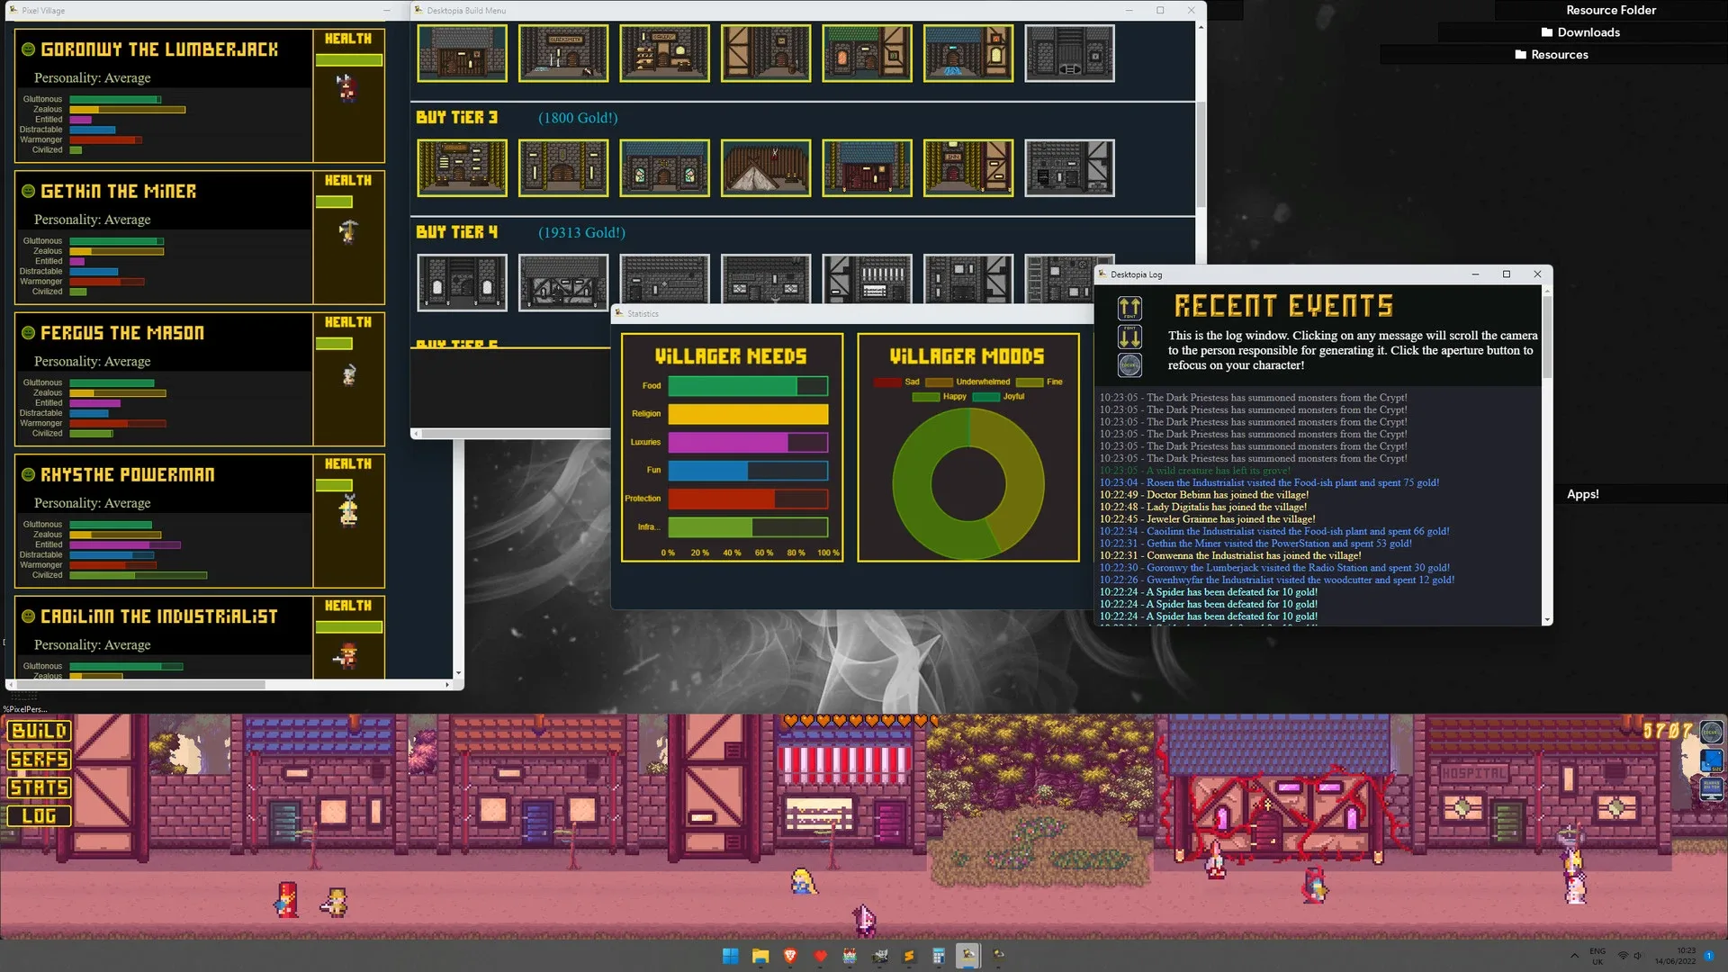Click the Food needs progress bar

point(747,386)
